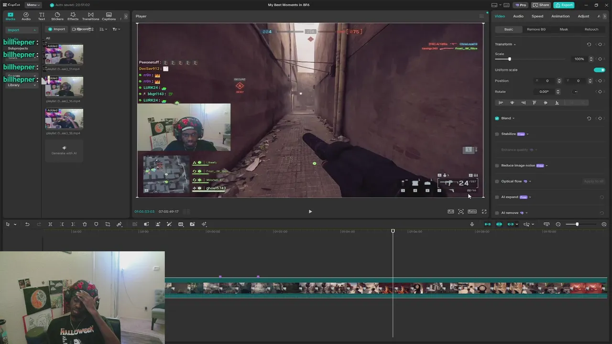The width and height of the screenshot is (612, 344).
Task: Open the Captions panel icon
Action: pyautogui.click(x=109, y=16)
